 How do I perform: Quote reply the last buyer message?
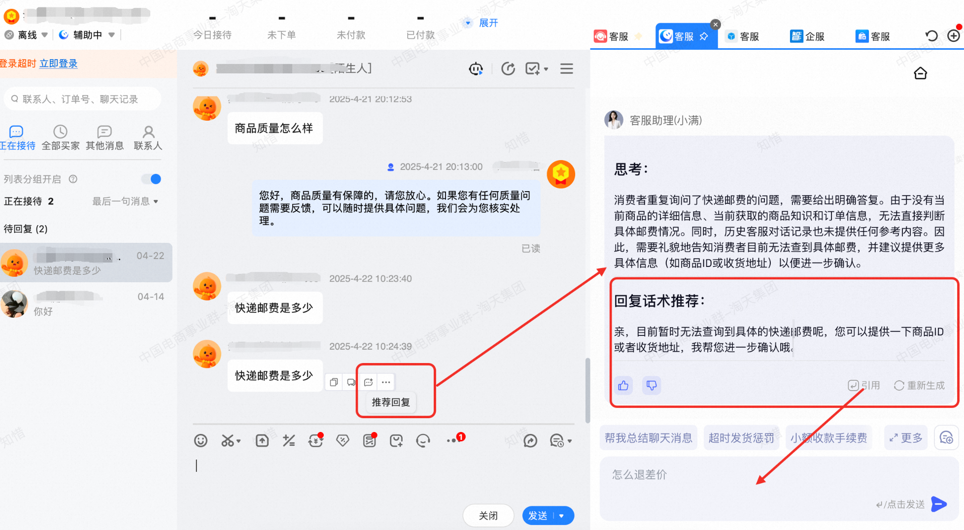click(351, 382)
